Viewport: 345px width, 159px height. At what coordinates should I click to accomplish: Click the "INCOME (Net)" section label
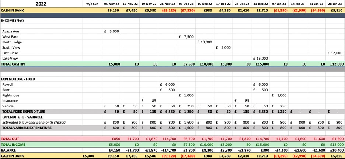pyautogui.click(x=13, y=20)
